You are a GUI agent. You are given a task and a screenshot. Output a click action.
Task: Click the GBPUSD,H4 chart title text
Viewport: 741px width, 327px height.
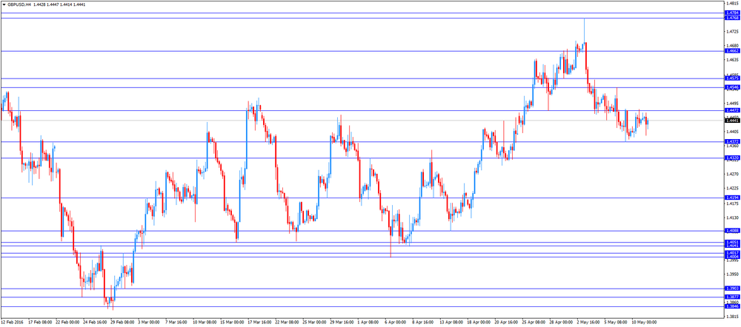click(18, 4)
